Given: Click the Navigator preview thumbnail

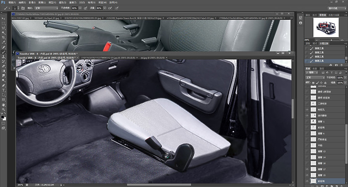Looking at the screenshot, I should tap(326, 27).
